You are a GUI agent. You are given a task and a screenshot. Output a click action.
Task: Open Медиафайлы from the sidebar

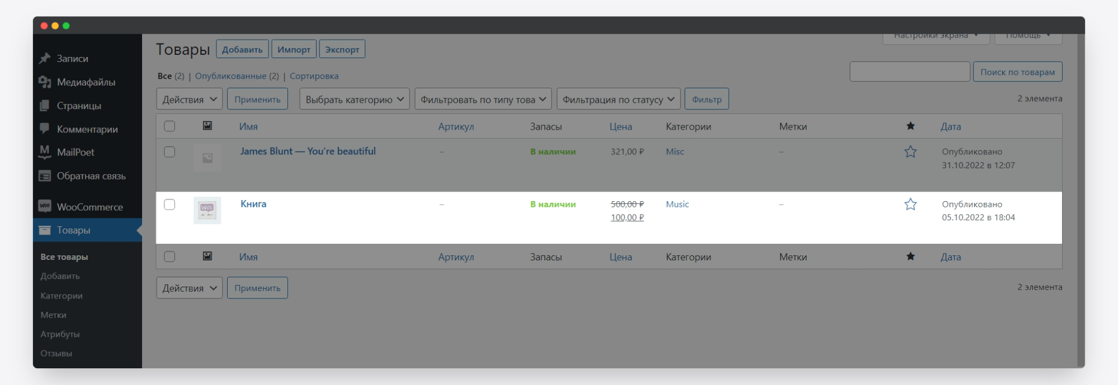(x=86, y=82)
